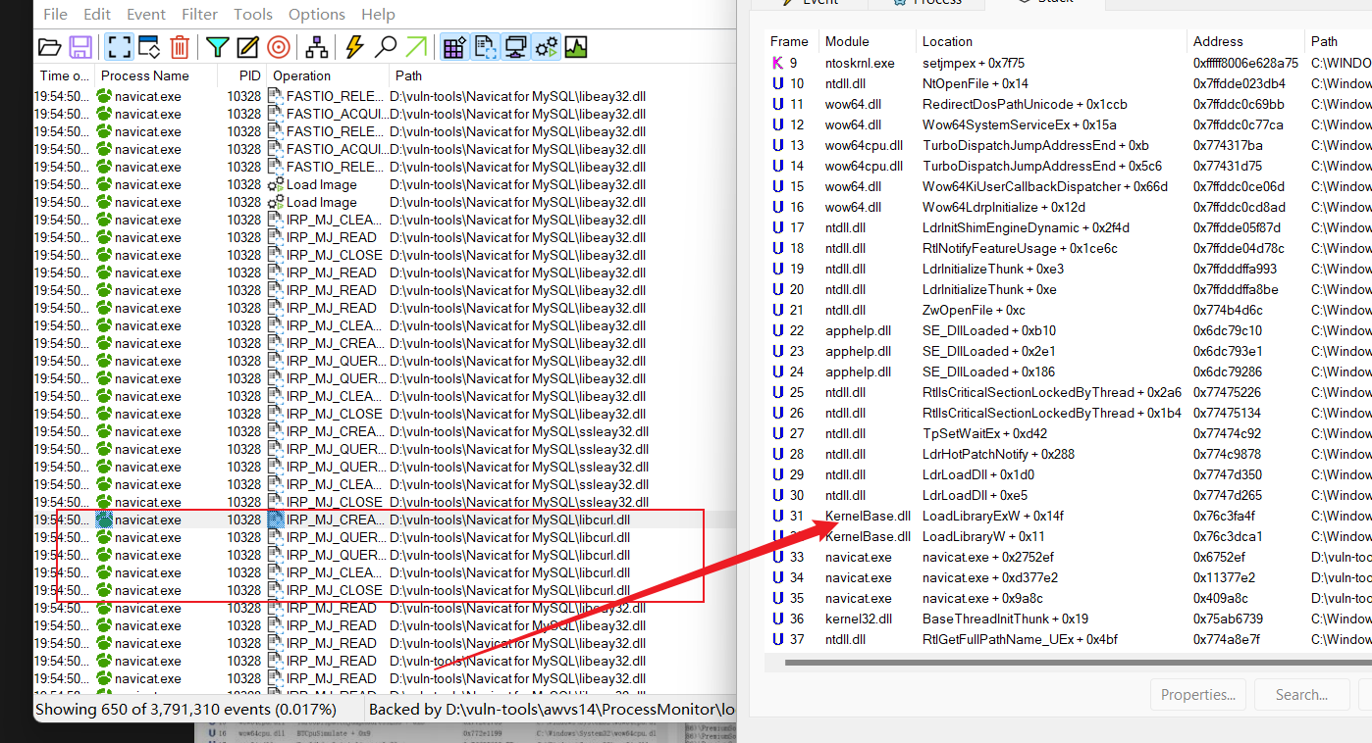Click the file icon of ssleay32.dll IRP_MJ_CREA row

pos(277,431)
